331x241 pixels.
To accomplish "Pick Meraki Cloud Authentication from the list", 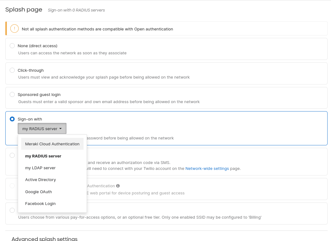I will pyautogui.click(x=52, y=144).
